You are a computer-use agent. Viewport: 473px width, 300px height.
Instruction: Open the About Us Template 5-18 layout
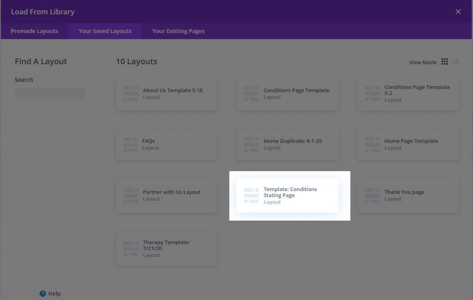166,94
